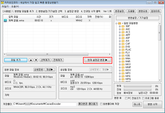
Task: Click the AIFF folder icon
Action: [123, 35]
